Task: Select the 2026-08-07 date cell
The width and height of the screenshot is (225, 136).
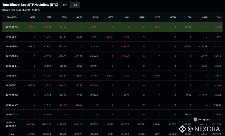Action: [12, 37]
